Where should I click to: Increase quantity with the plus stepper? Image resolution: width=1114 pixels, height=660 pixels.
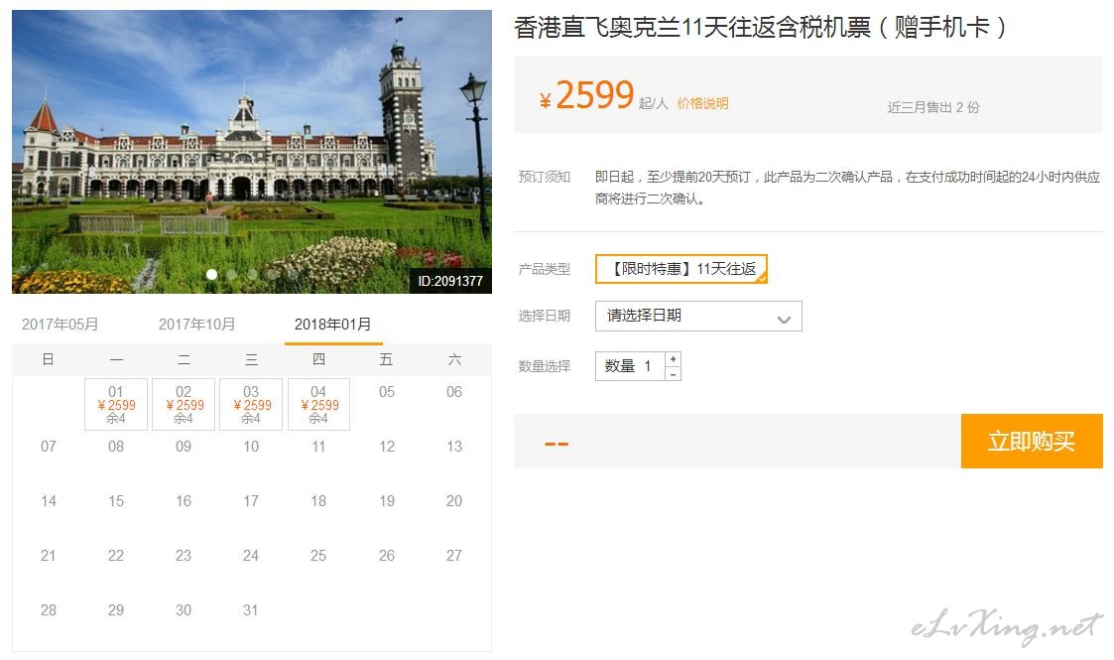coord(673,358)
